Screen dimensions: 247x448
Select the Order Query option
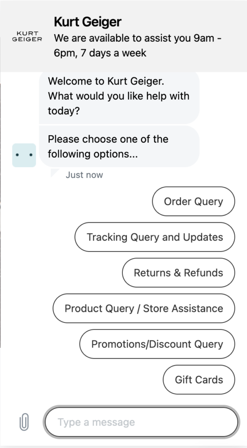point(194,201)
